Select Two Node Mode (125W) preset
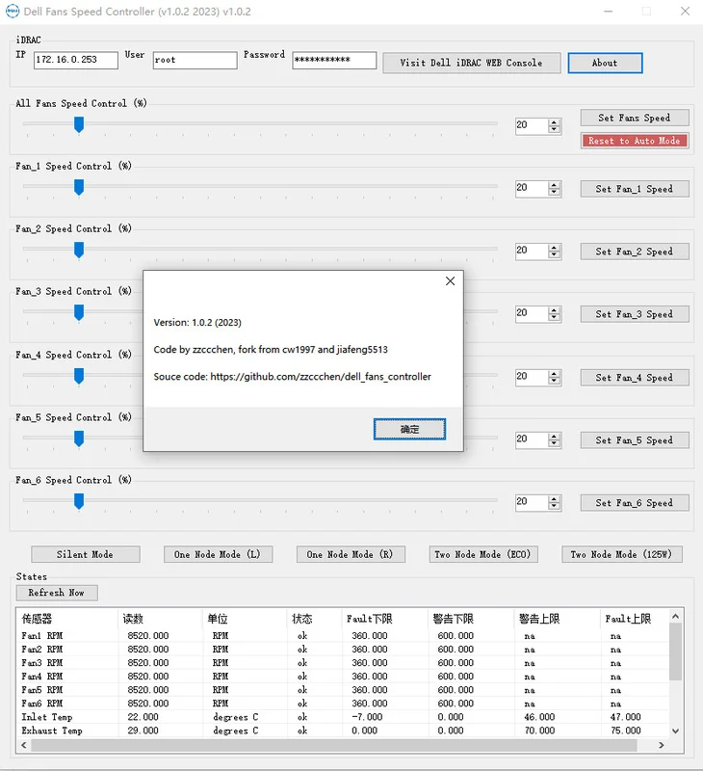Image resolution: width=703 pixels, height=771 pixels. click(x=621, y=554)
